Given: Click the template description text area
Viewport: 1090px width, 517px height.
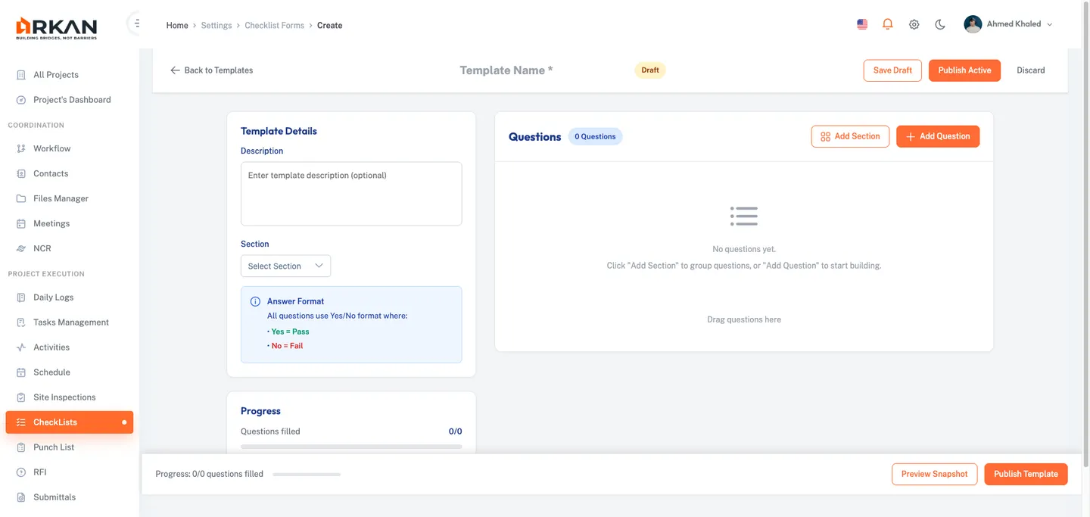Looking at the screenshot, I should [x=351, y=193].
